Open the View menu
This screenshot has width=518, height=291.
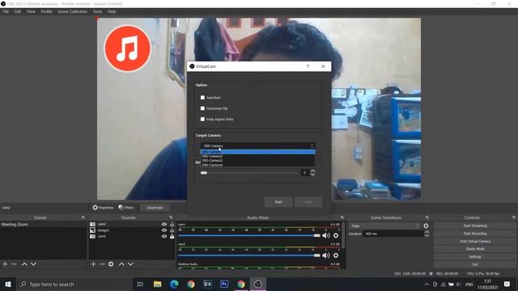point(31,11)
